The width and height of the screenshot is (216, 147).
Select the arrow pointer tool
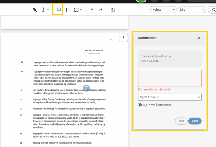[x=35, y=10]
